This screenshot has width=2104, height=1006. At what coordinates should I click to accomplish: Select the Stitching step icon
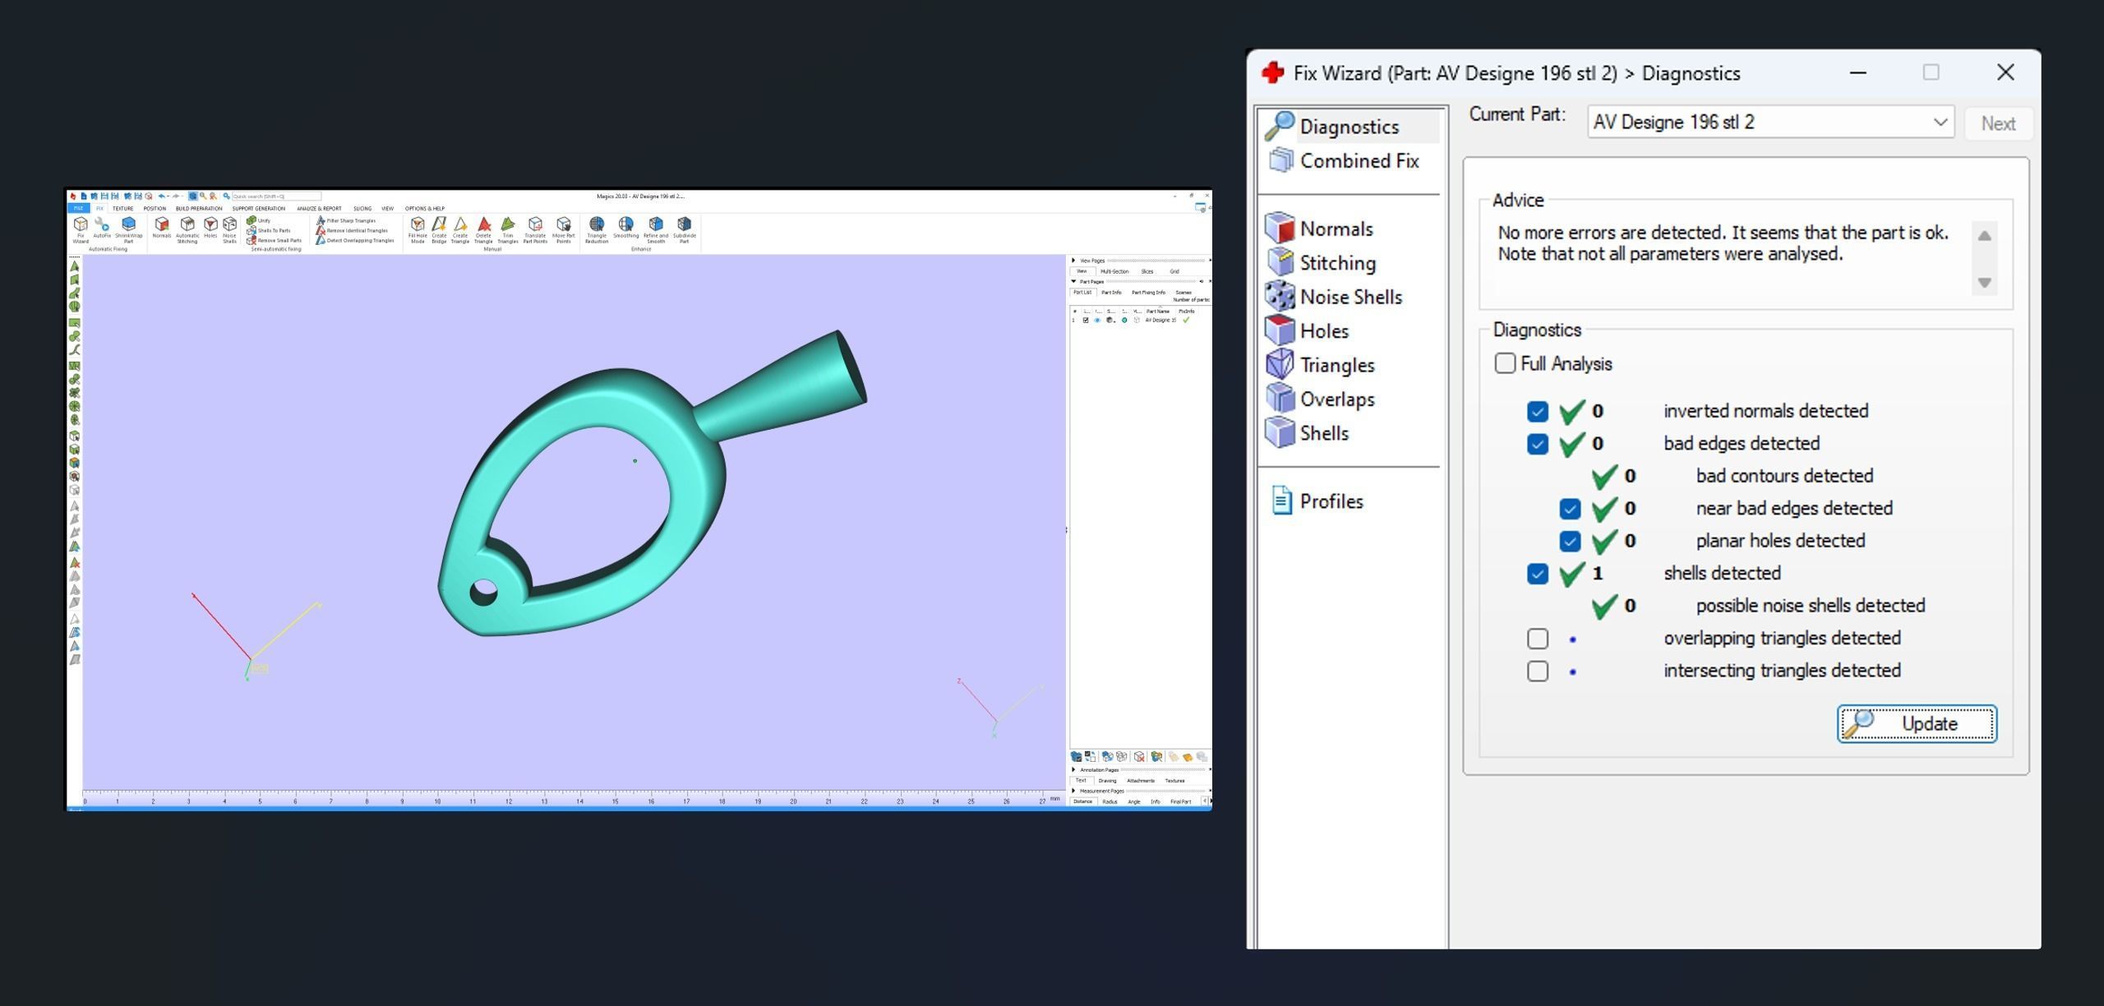point(1280,262)
